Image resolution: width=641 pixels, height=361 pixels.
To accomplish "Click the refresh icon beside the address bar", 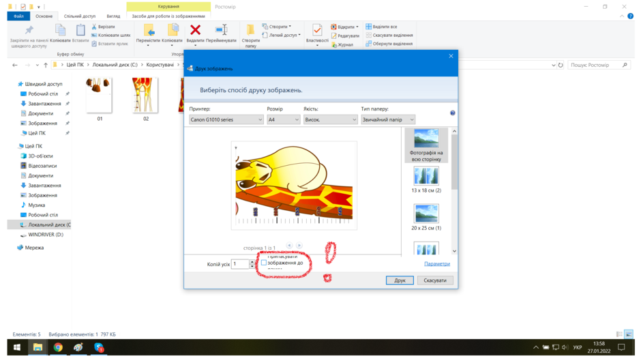I will 561,65.
